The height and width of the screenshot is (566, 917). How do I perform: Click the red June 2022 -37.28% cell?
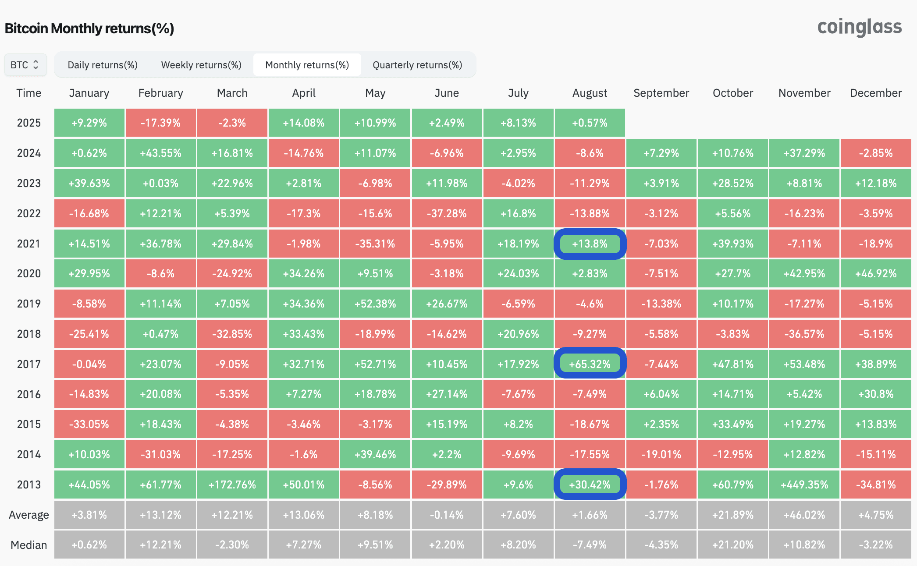click(447, 213)
